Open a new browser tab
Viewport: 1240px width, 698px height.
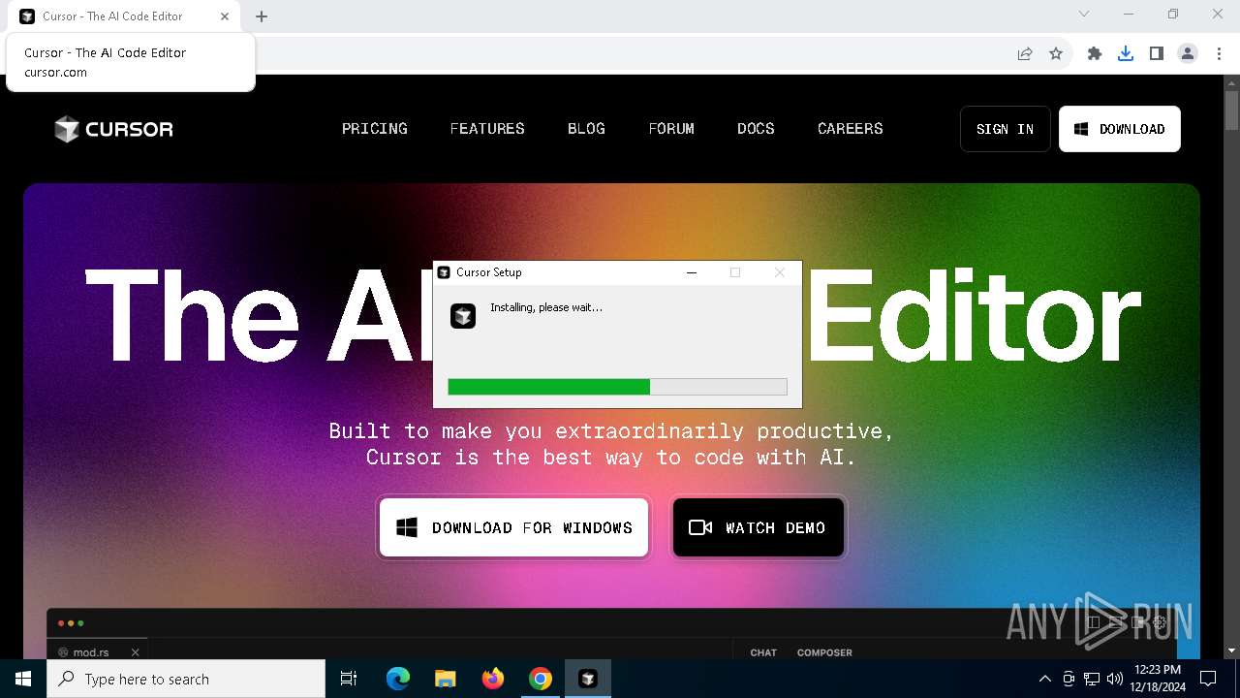click(x=262, y=16)
